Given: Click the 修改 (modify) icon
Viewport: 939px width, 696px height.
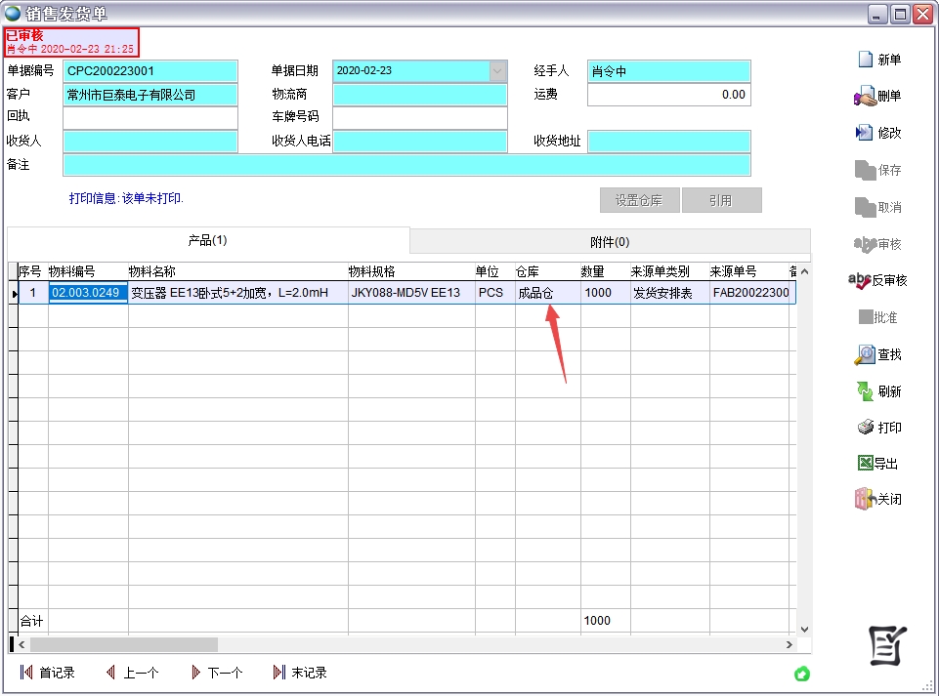Looking at the screenshot, I should (x=865, y=133).
